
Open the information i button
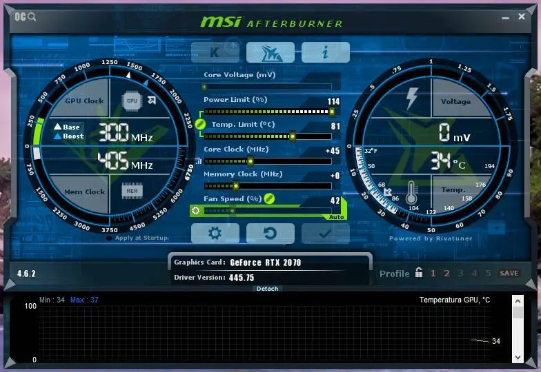326,52
